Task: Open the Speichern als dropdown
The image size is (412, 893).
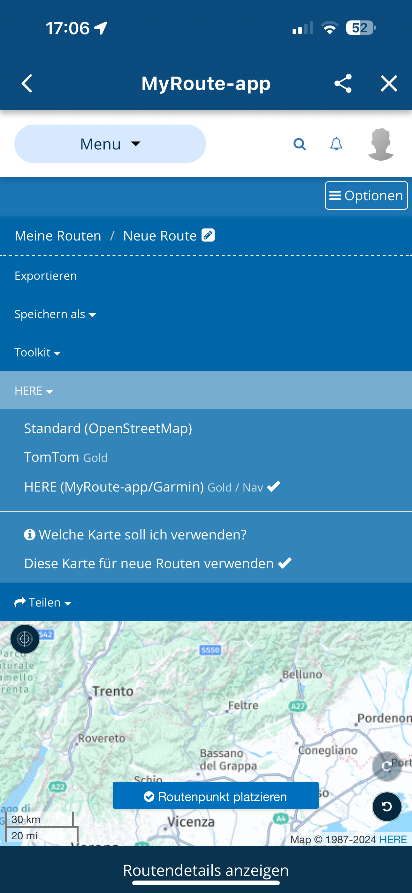Action: [55, 314]
